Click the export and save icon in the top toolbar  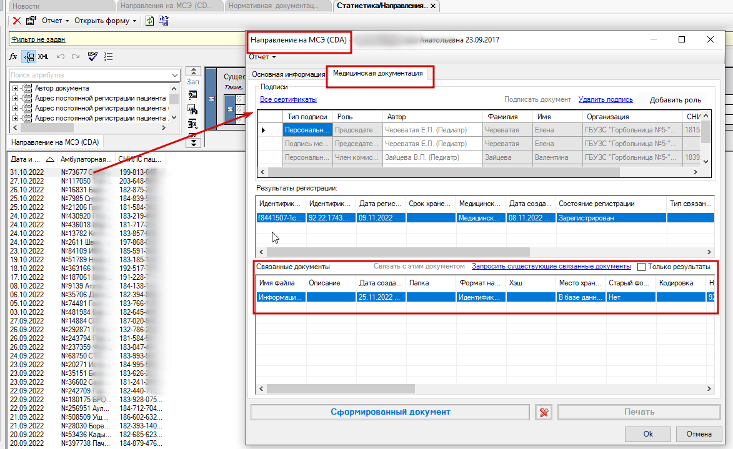[x=164, y=21]
